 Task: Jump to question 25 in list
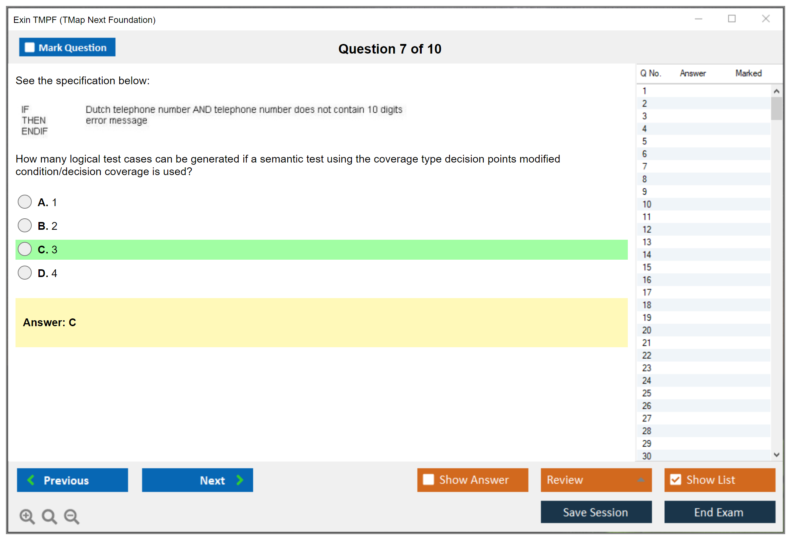647,393
